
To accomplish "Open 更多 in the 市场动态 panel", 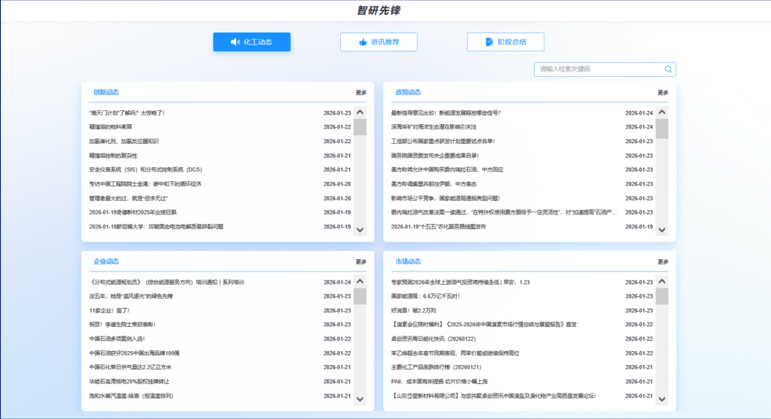I will [663, 262].
